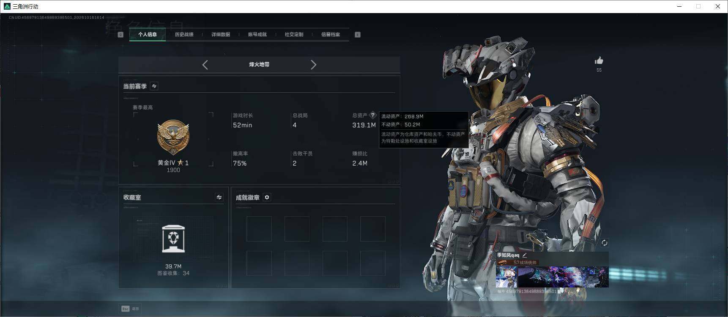Go to the next game mode with right chevron
728x317 pixels.
pyautogui.click(x=313, y=64)
